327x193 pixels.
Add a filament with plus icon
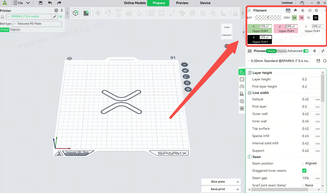[303, 10]
